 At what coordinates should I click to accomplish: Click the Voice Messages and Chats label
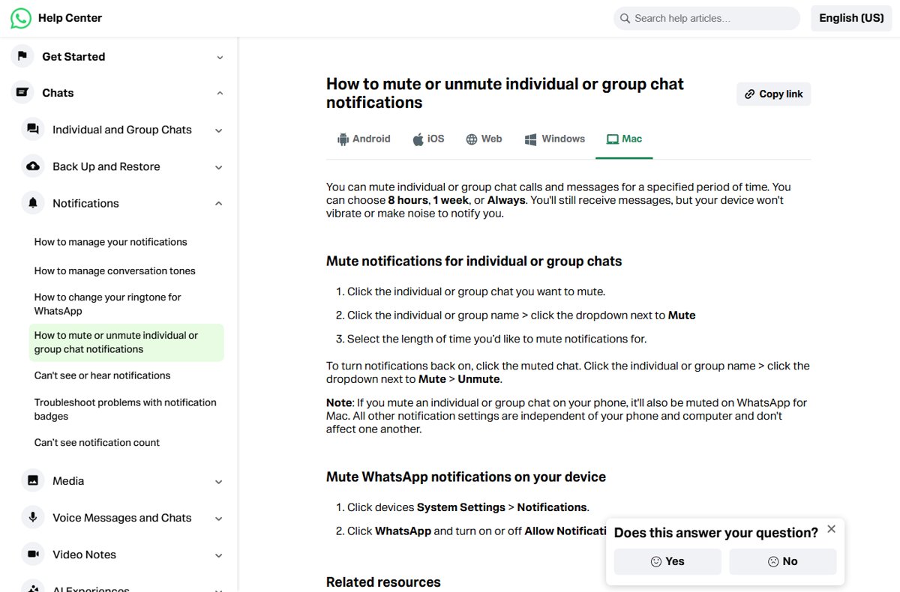tap(122, 518)
